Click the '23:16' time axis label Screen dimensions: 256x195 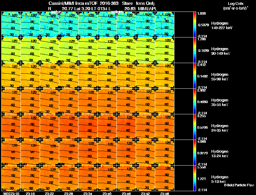pos(30,193)
